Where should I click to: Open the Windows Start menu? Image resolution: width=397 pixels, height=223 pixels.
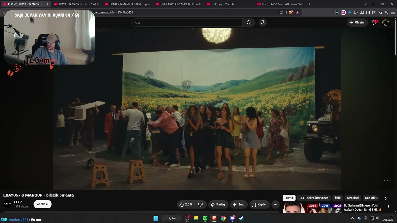(x=156, y=218)
